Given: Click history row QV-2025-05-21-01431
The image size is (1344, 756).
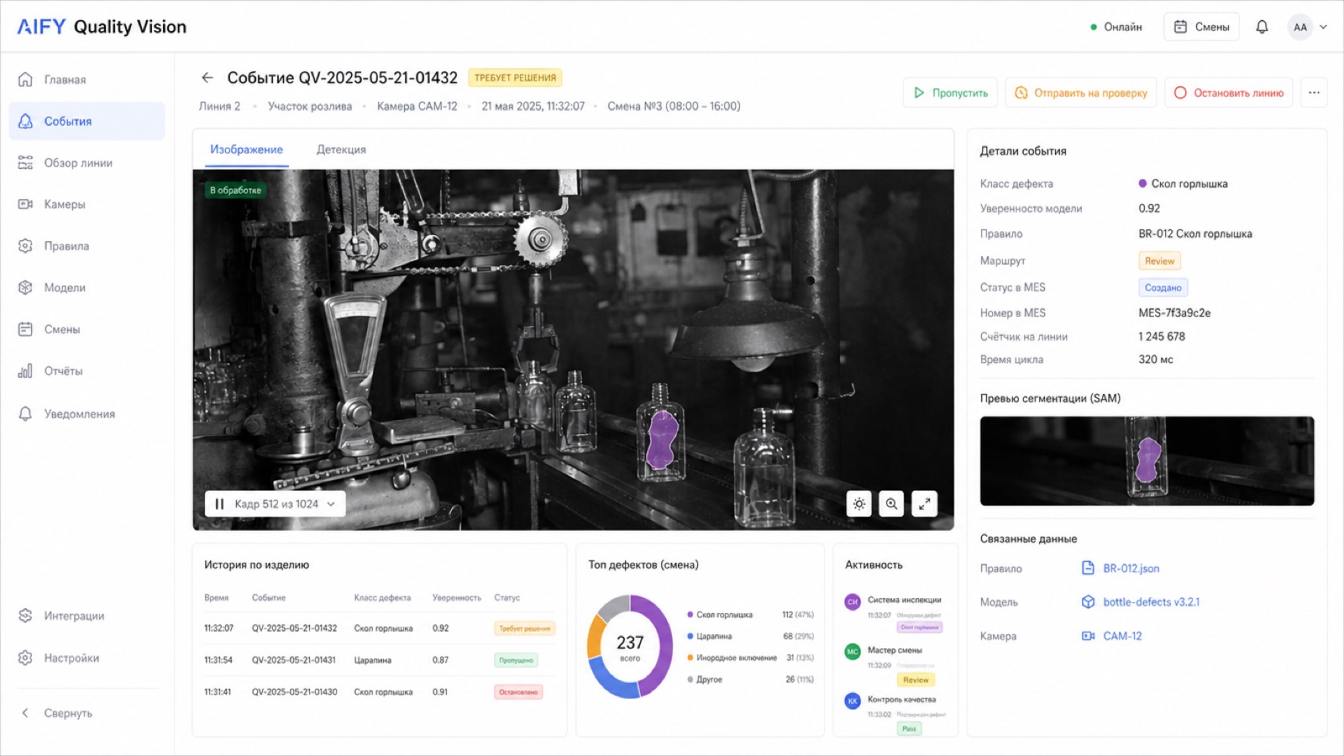Looking at the screenshot, I should click(380, 660).
